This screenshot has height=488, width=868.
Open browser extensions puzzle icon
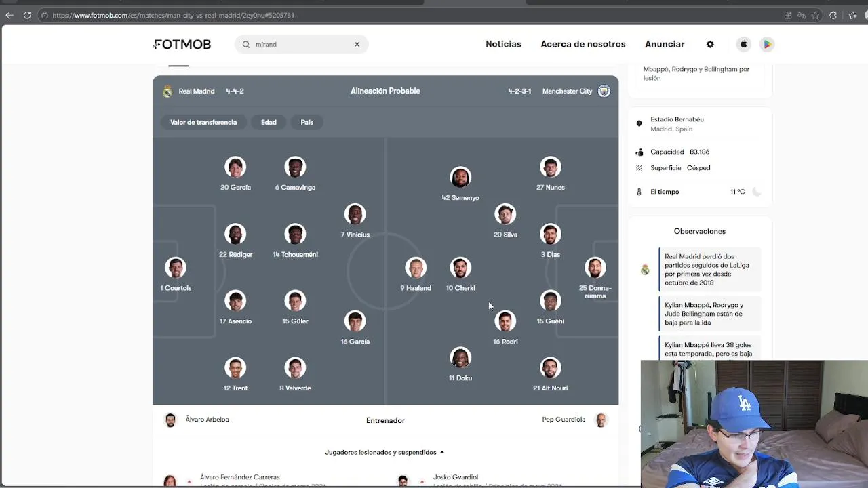[x=833, y=15]
